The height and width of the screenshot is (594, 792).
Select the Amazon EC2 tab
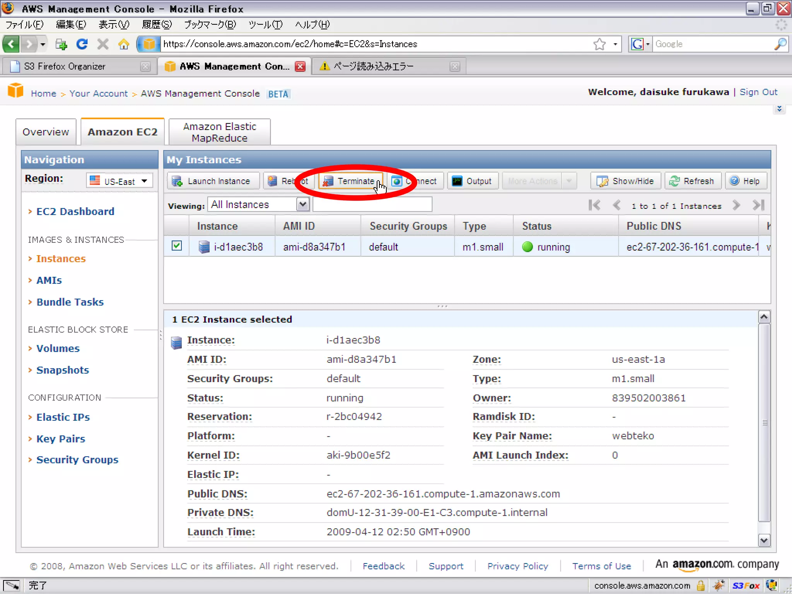point(123,132)
